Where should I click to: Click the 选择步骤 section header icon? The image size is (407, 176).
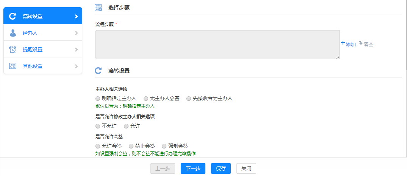pyautogui.click(x=98, y=8)
